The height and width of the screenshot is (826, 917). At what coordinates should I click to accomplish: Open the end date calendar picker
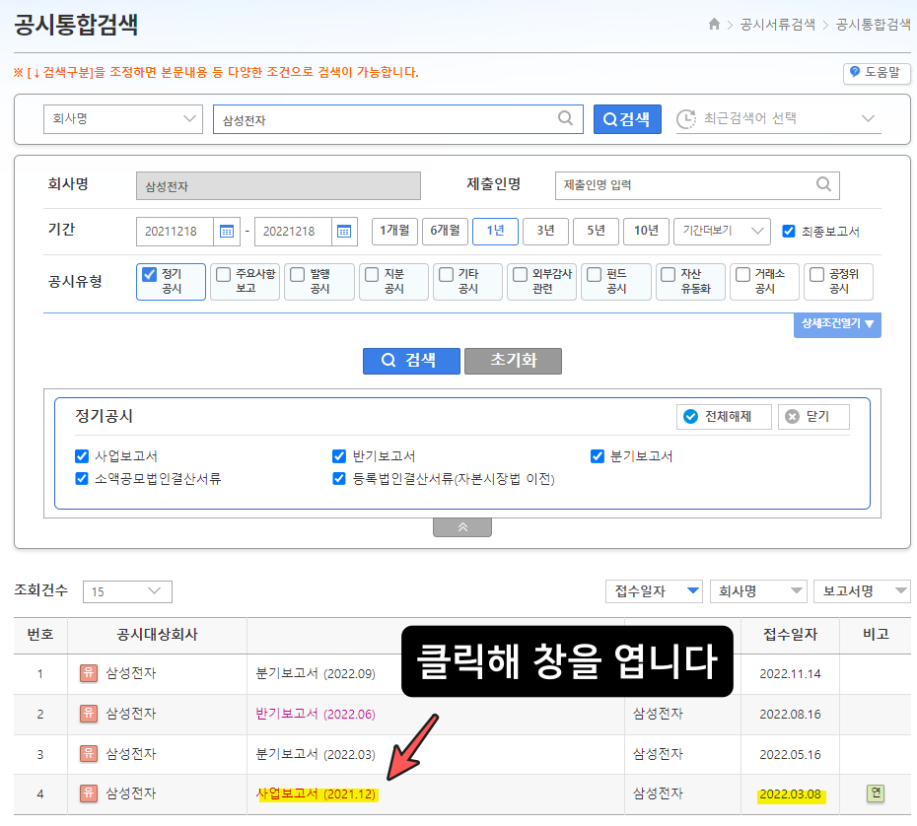tap(344, 232)
